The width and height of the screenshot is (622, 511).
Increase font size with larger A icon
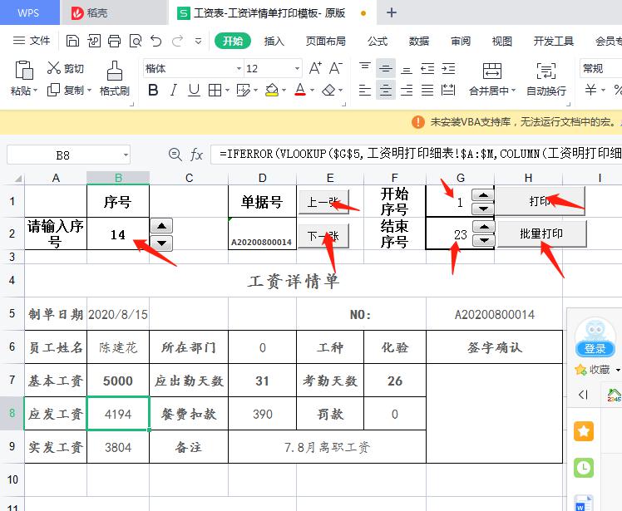pyautogui.click(x=315, y=68)
